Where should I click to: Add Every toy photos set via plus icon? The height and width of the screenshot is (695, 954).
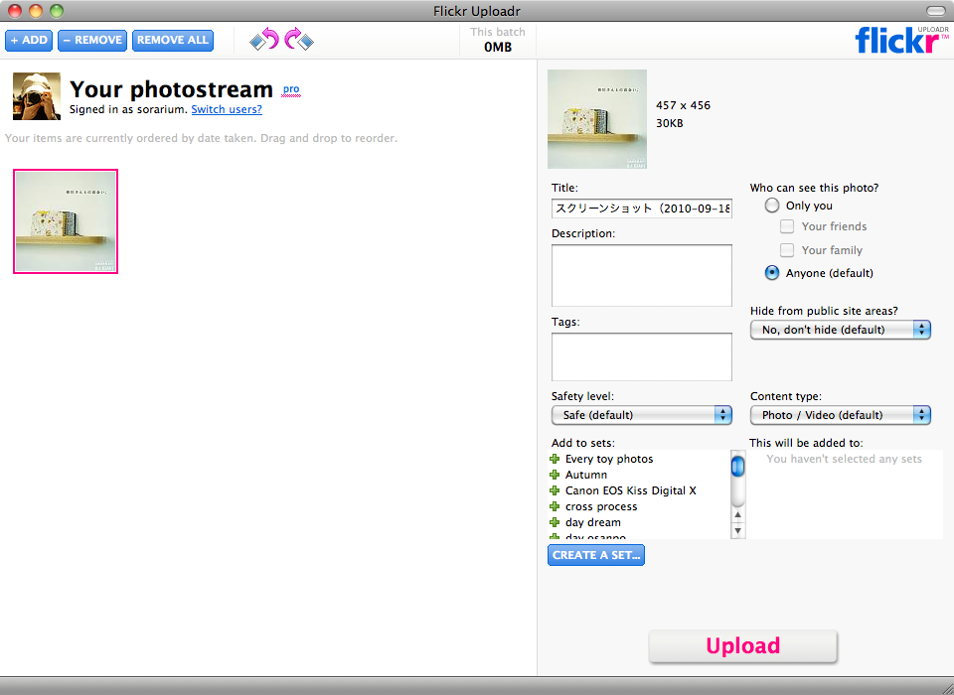pos(555,459)
